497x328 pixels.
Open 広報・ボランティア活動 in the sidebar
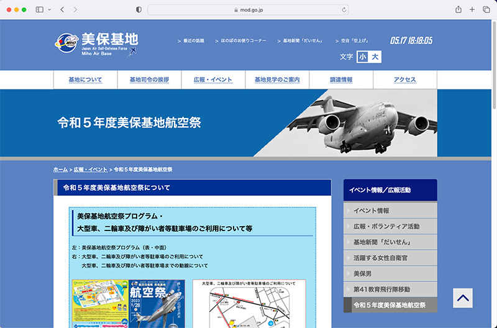pyautogui.click(x=390, y=226)
